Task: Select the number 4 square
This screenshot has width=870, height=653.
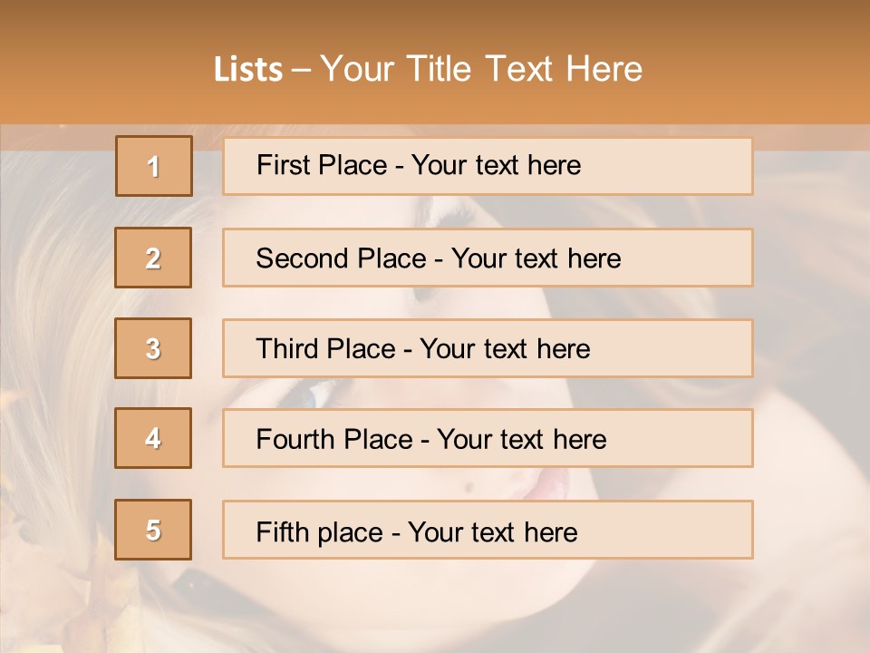Action: point(153,438)
